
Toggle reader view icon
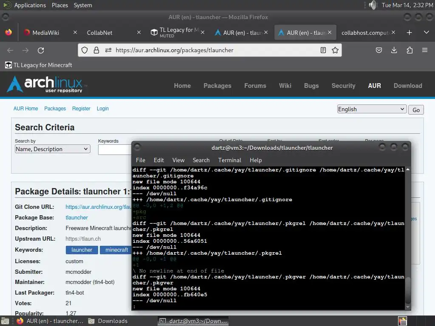pyautogui.click(x=323, y=50)
